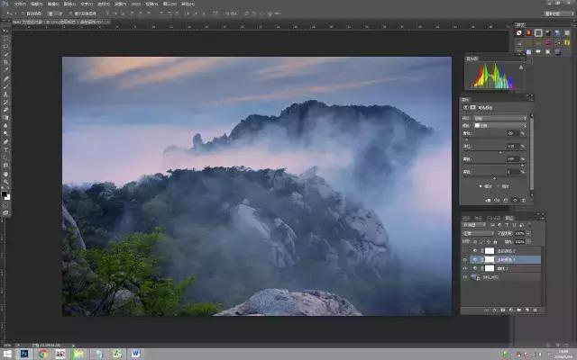Click the foreground color swatch
Image resolution: width=577 pixels, height=360 pixels.
[x=4, y=193]
